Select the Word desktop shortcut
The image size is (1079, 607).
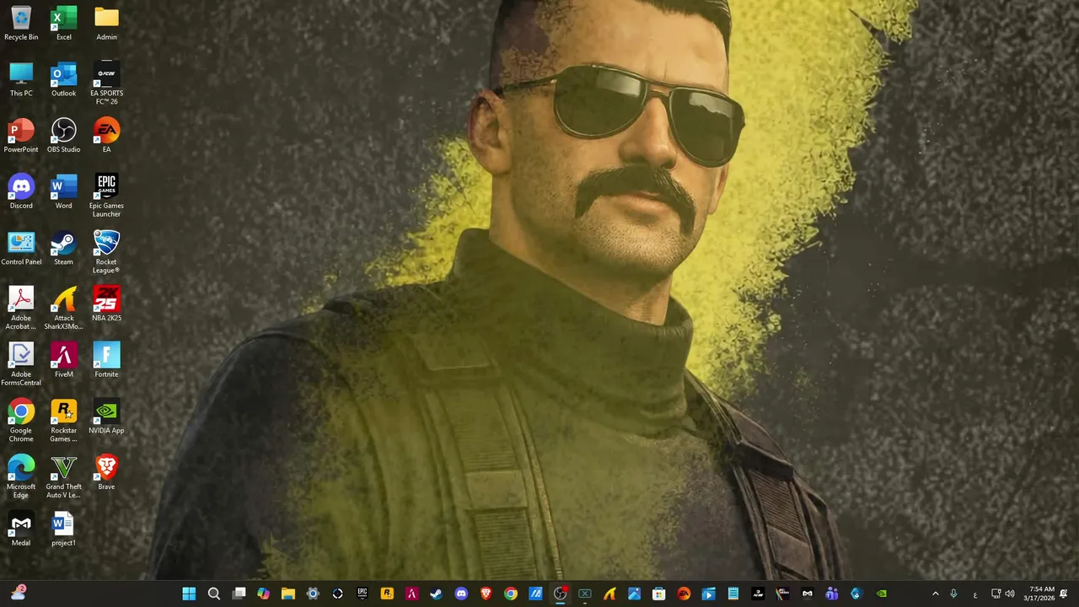64,191
